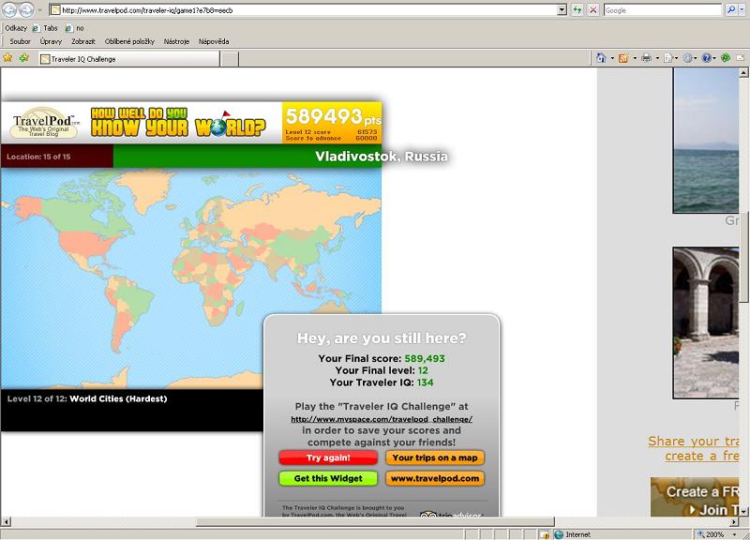750x540 pixels.
Task: Click the RSS feeds icon
Action: 622,58
